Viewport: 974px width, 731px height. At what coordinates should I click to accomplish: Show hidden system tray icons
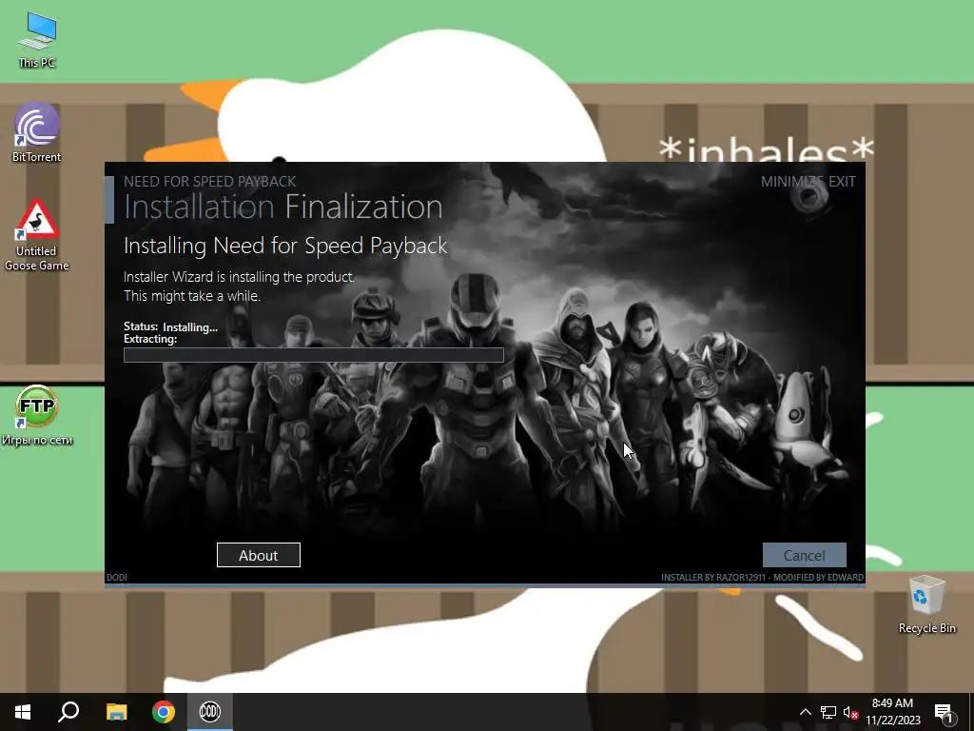[805, 712]
